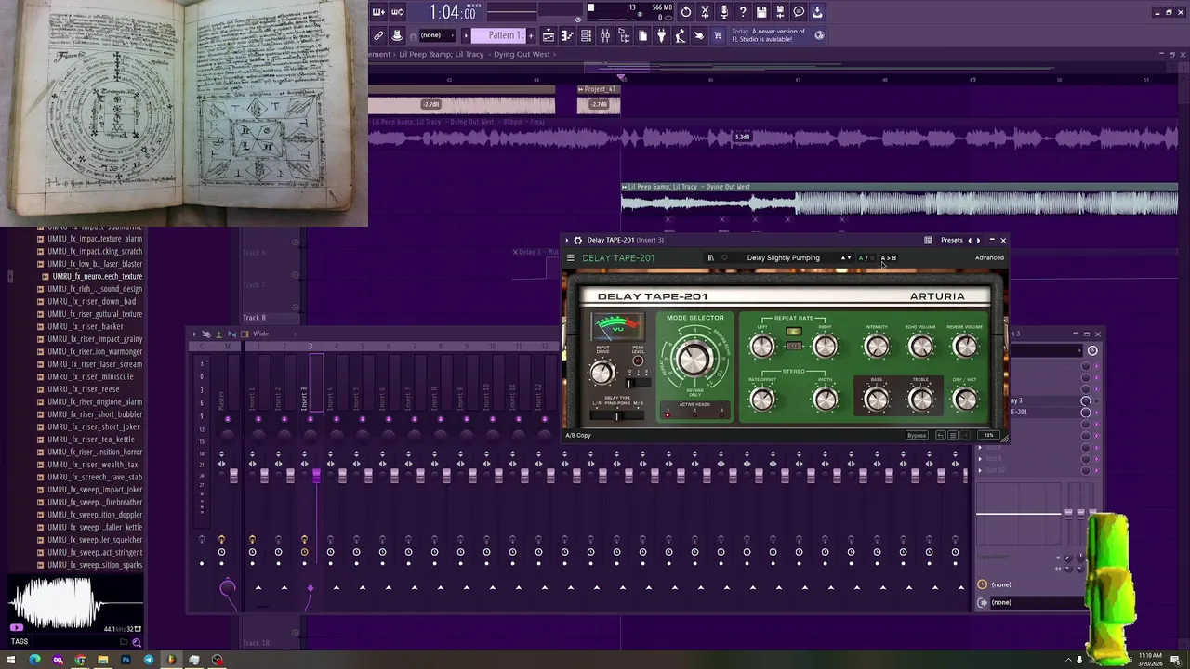The width and height of the screenshot is (1190, 669).
Task: Click the next preset arrow in plugin title bar
Action: [978, 240]
